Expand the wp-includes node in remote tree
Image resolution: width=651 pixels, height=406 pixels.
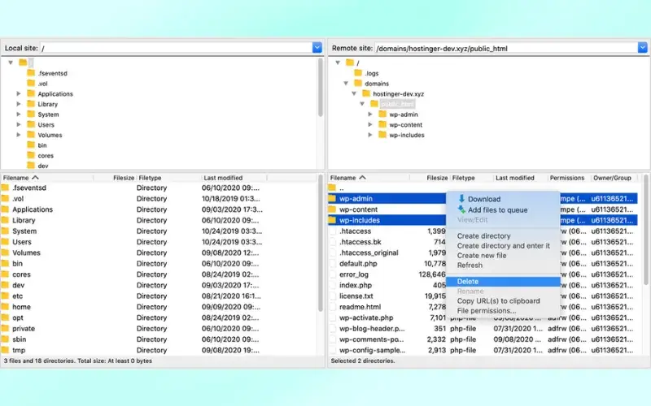pyautogui.click(x=370, y=135)
